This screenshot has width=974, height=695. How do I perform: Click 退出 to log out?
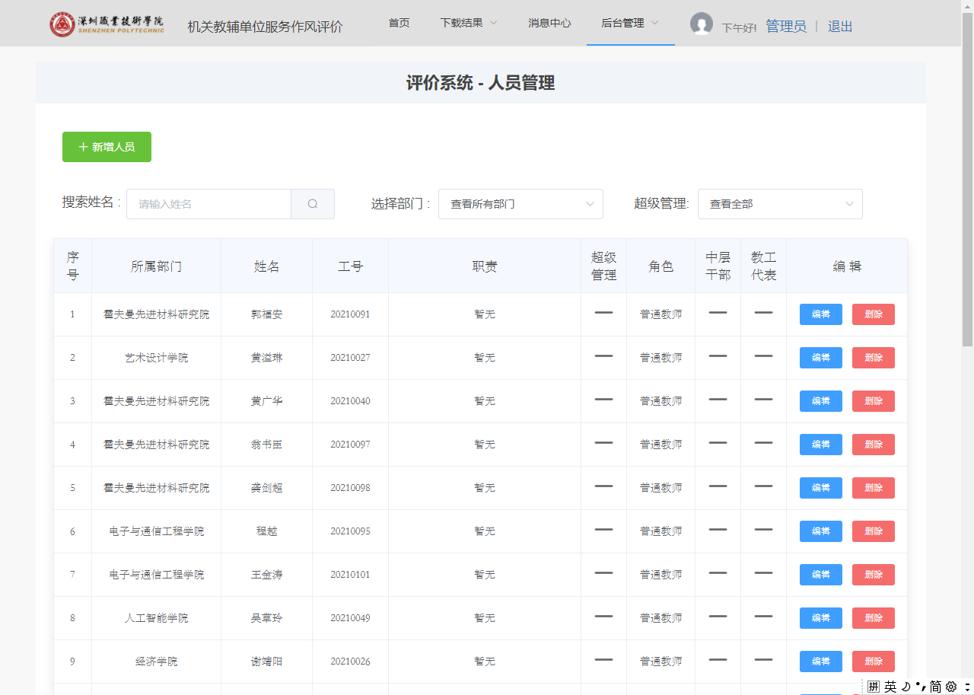point(840,27)
